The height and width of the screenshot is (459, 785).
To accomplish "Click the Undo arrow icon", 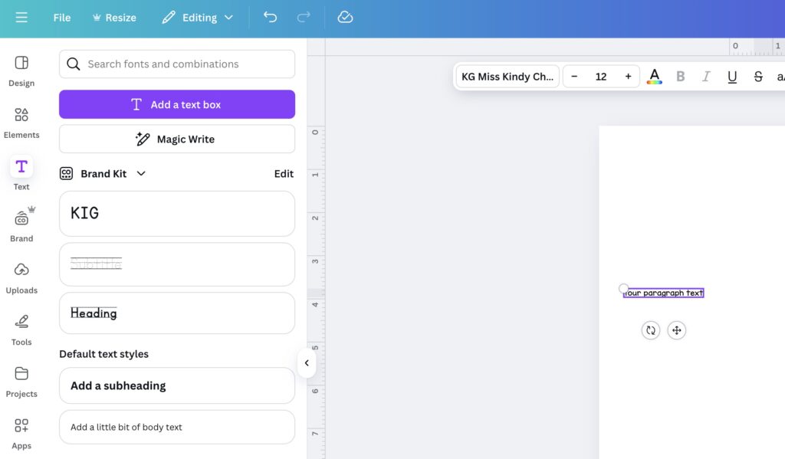I will pyautogui.click(x=270, y=18).
